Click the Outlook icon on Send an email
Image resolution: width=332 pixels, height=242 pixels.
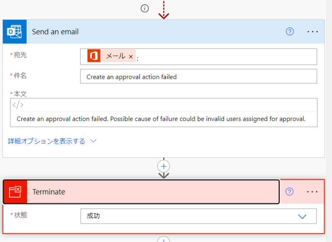tap(15, 32)
